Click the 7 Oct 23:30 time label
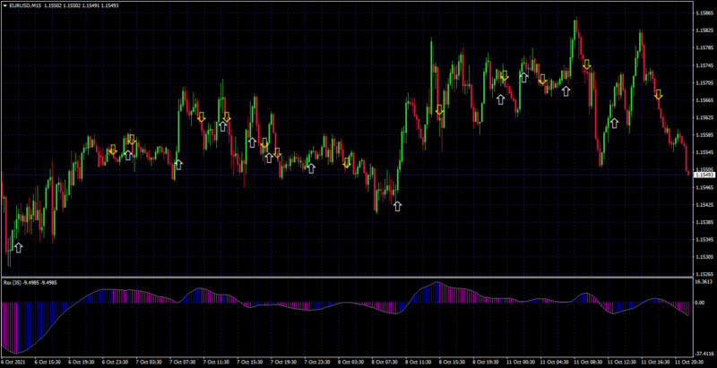The height and width of the screenshot is (368, 717). [x=318, y=362]
